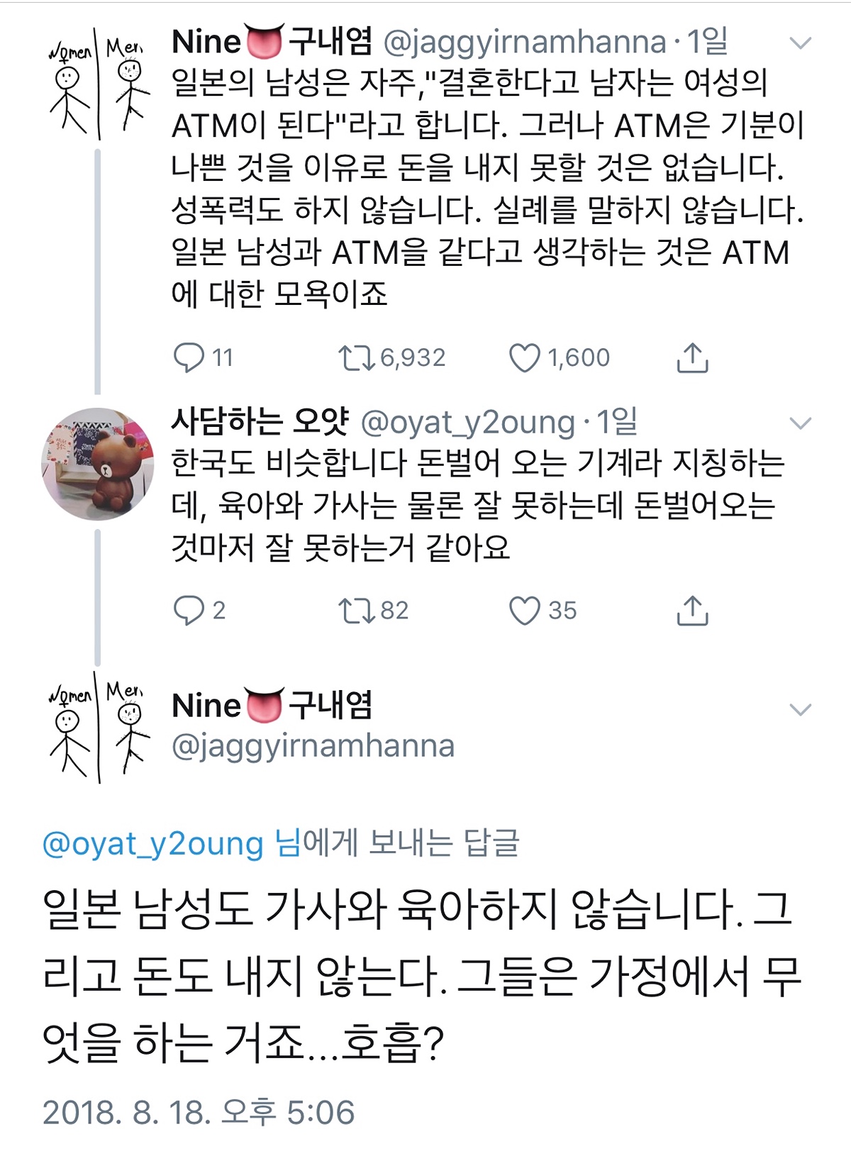Retweet the tweet with 82 retweets
The height and width of the screenshot is (1156, 851).
[356, 610]
